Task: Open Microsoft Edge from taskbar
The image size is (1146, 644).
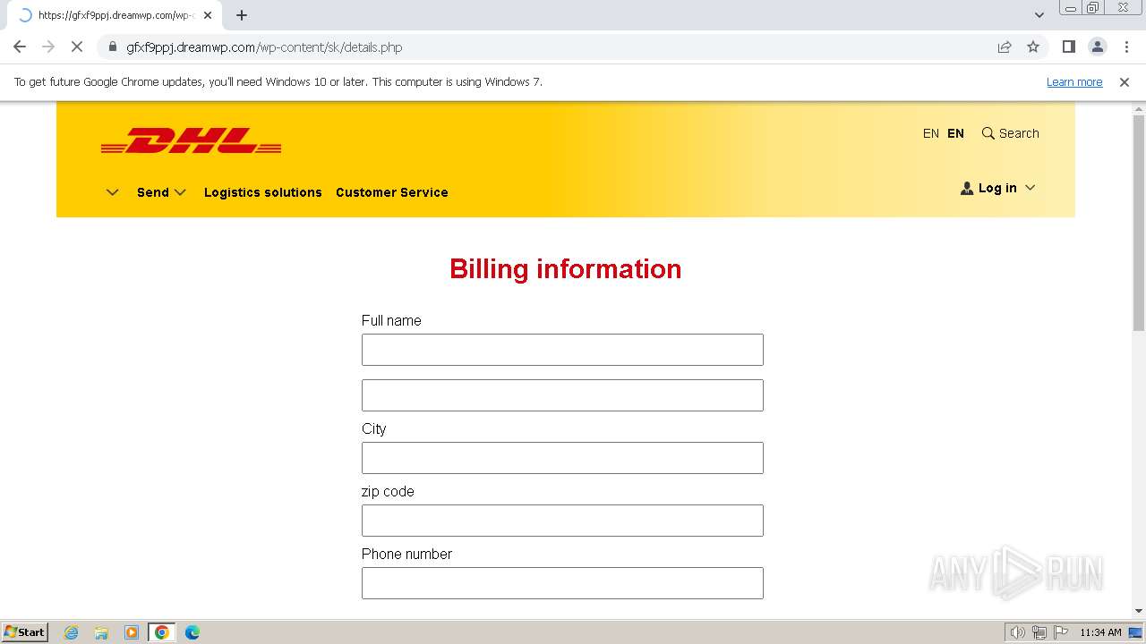Action: point(192,632)
